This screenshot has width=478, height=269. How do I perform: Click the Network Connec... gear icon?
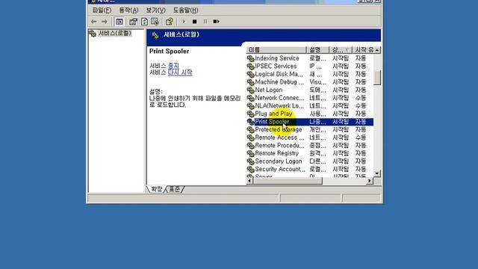point(251,98)
